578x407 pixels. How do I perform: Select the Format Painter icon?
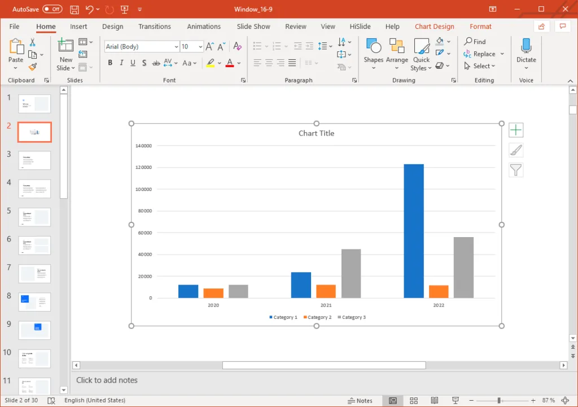pos(32,67)
